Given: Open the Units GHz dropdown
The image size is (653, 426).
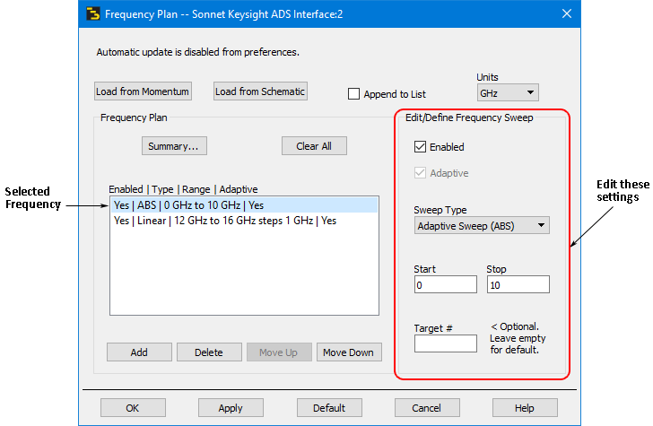Looking at the screenshot, I should click(x=508, y=93).
